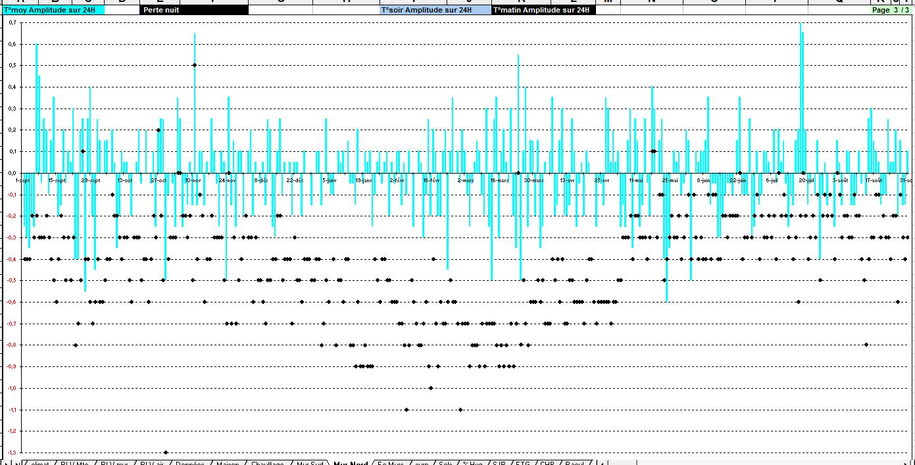Select the black data point at -1,0 near 16-févr

coord(431,388)
